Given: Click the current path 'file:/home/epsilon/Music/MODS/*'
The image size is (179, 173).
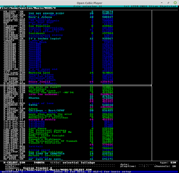Looking at the screenshot, I should [x=28, y=8].
